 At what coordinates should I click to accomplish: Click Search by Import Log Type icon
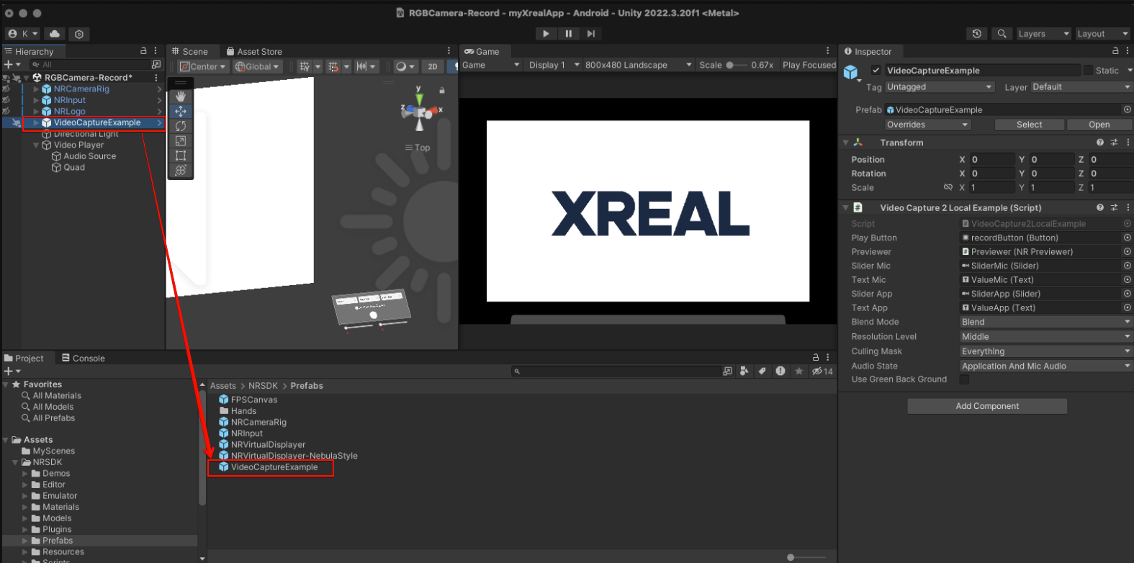[x=780, y=371]
